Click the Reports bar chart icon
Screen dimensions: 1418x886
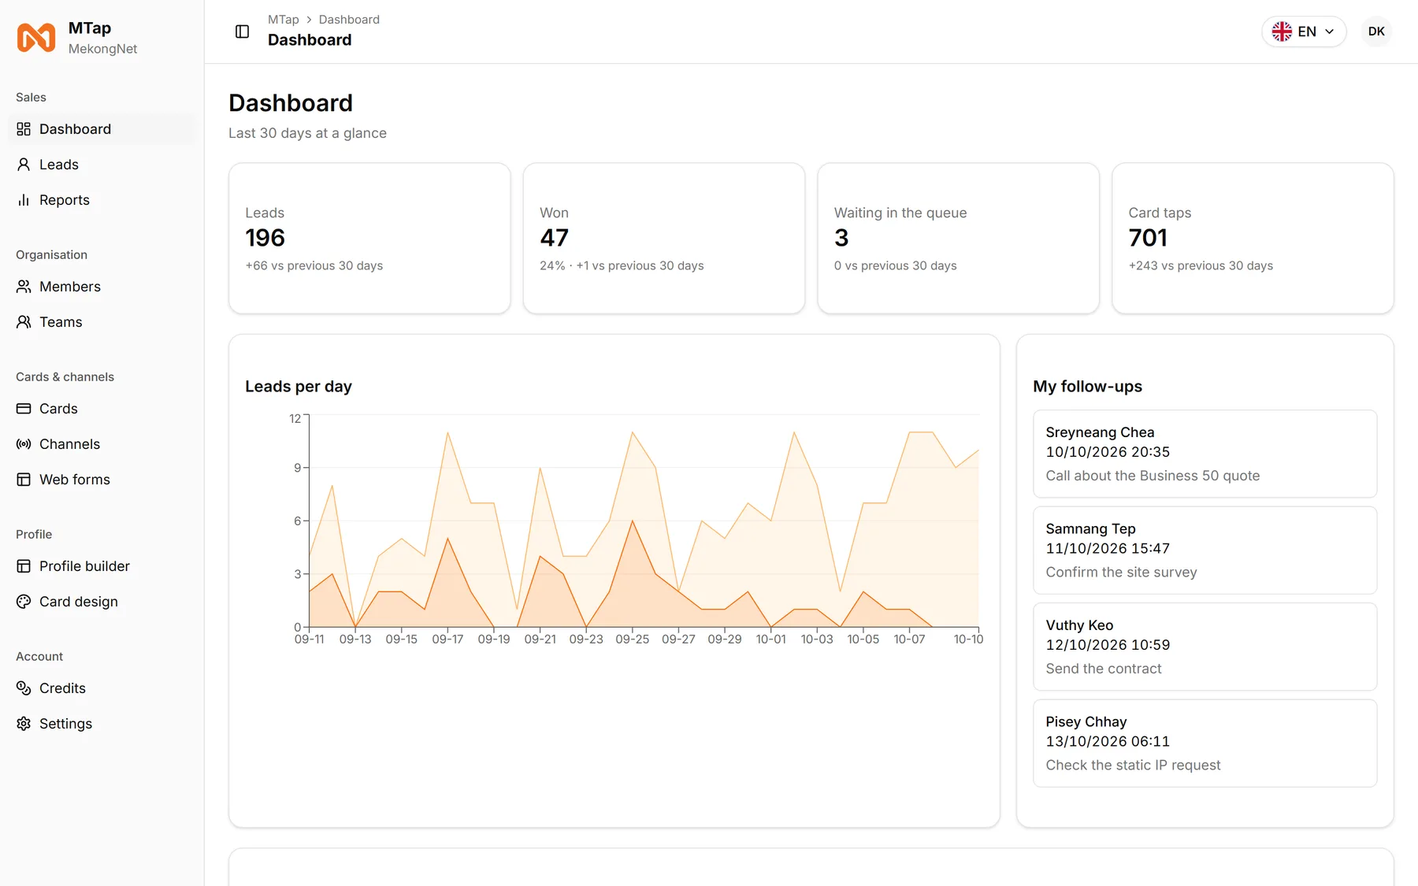pos(24,200)
